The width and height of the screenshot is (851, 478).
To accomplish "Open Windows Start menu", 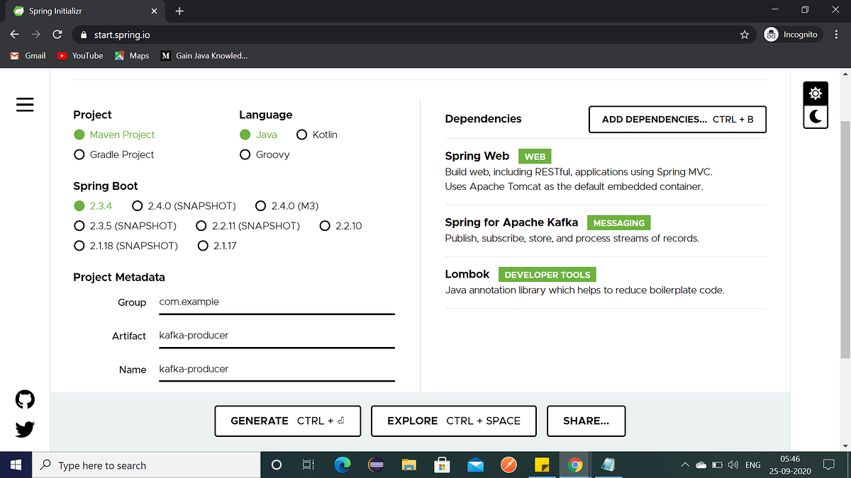I will coord(16,465).
